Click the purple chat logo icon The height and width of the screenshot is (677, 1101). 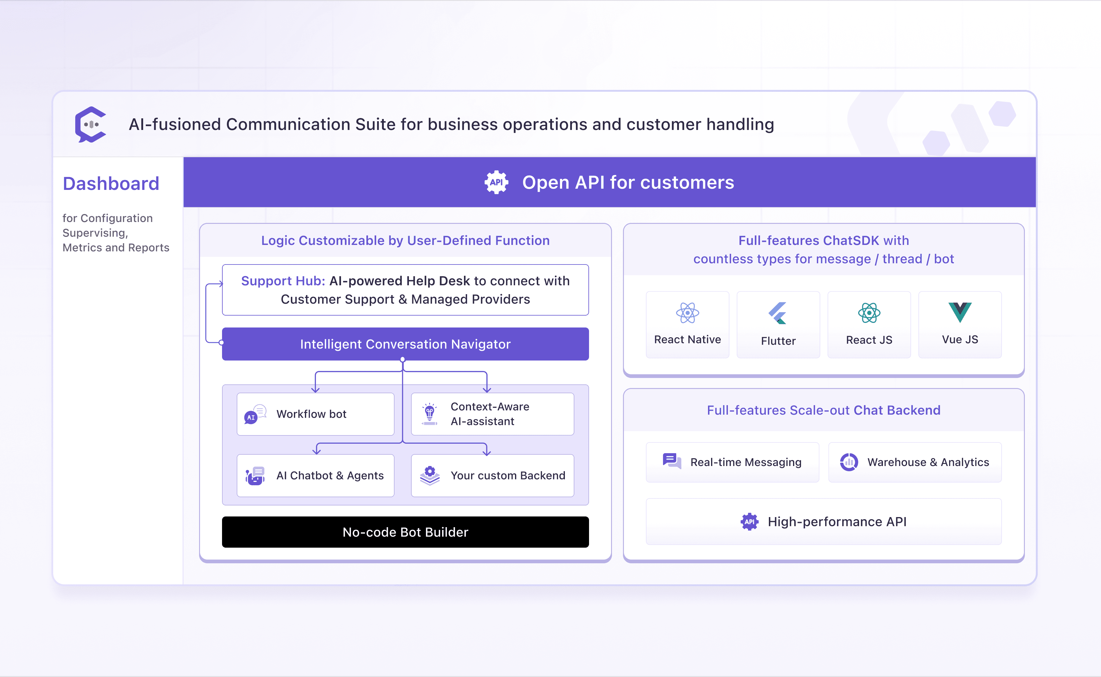[91, 124]
